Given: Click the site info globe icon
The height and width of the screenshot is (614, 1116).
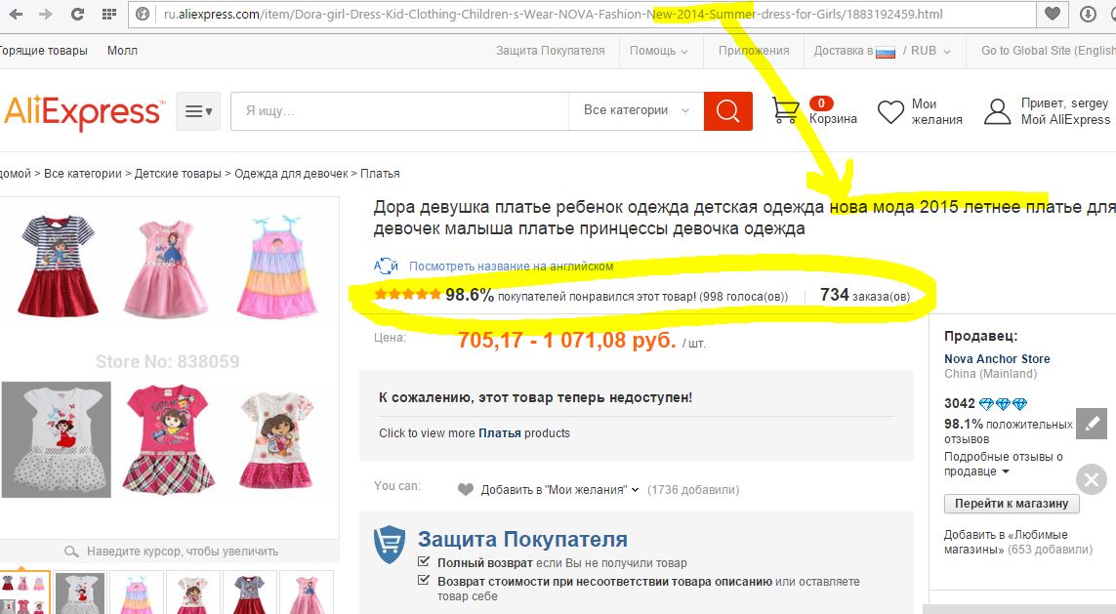Looking at the screenshot, I should 143,14.
